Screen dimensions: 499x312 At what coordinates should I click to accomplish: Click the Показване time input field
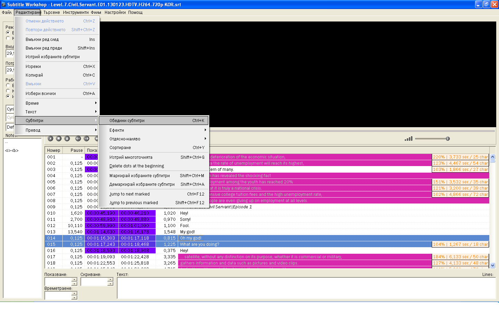[x=58, y=281]
